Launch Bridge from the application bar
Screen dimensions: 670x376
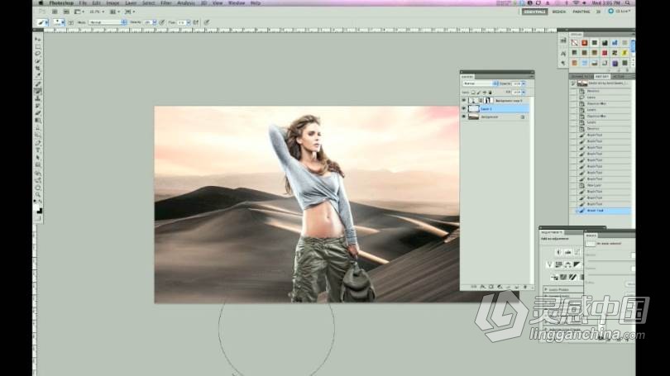point(55,12)
